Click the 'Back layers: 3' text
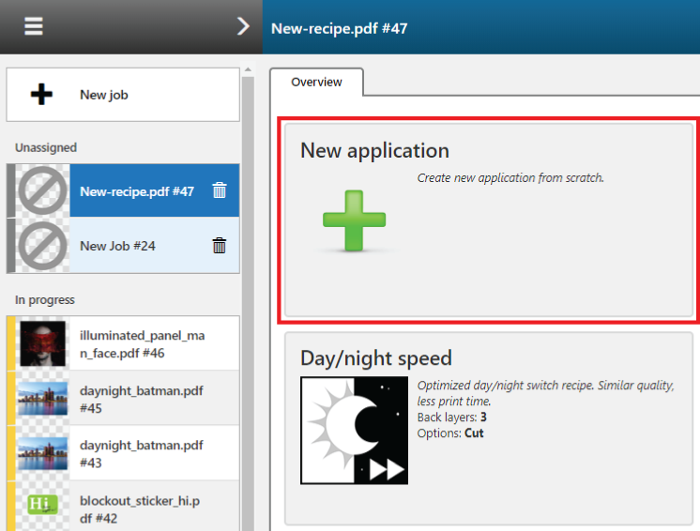The width and height of the screenshot is (700, 531). [451, 417]
